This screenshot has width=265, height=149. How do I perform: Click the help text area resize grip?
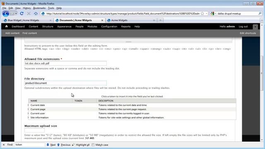pyautogui.click(x=128, y=42)
